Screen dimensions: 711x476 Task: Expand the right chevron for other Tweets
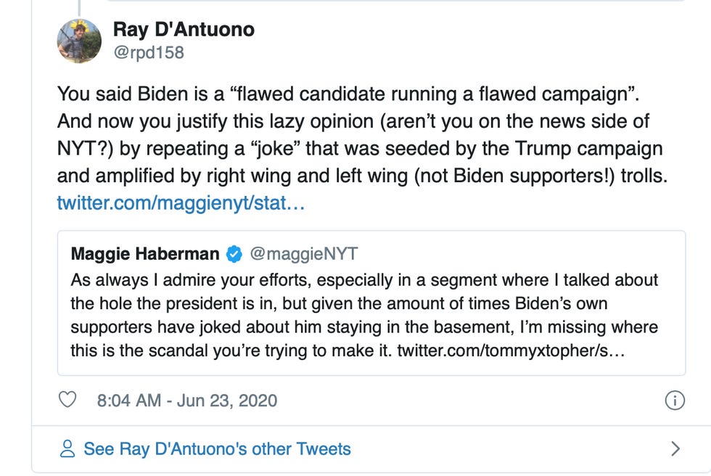coord(675,448)
